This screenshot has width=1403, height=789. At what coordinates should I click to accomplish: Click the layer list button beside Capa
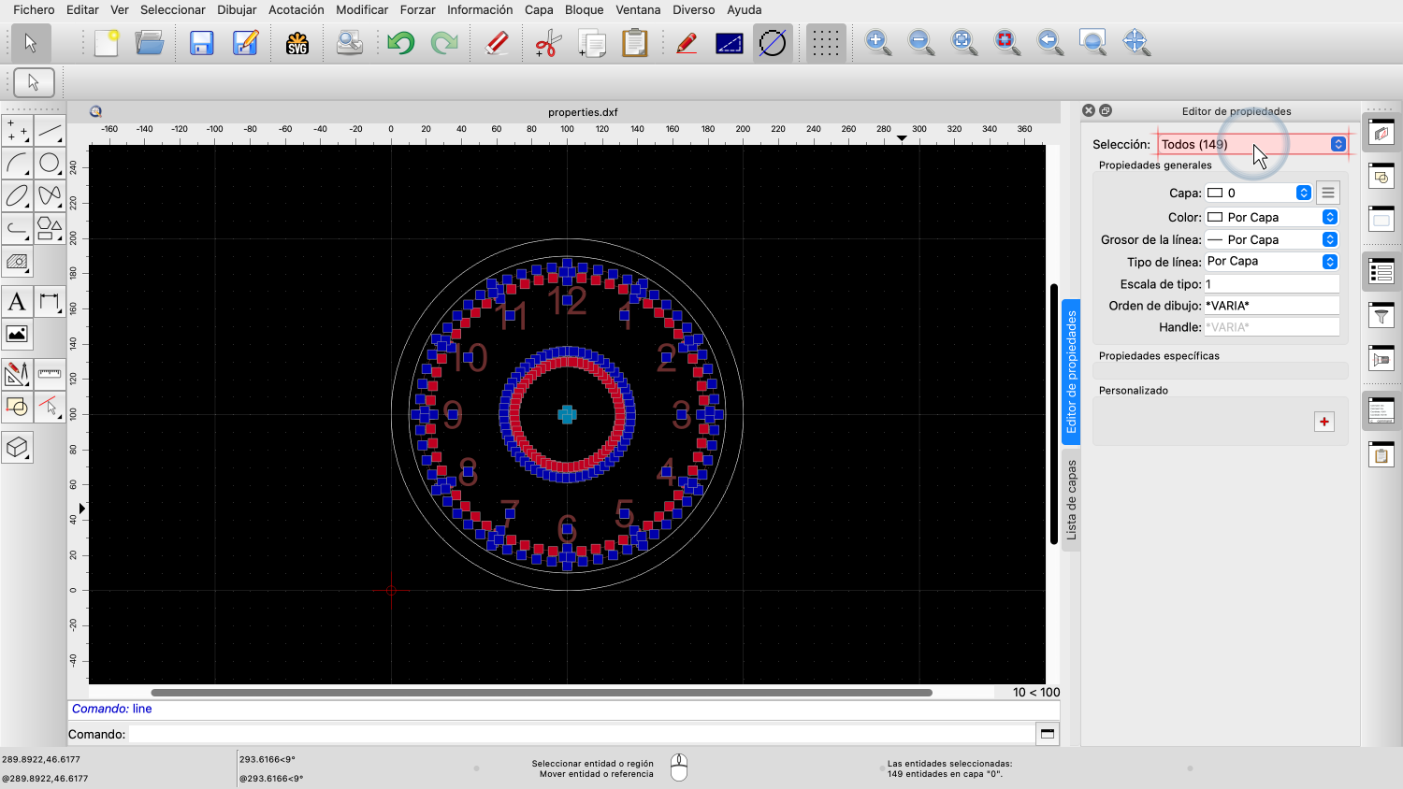[1327, 193]
